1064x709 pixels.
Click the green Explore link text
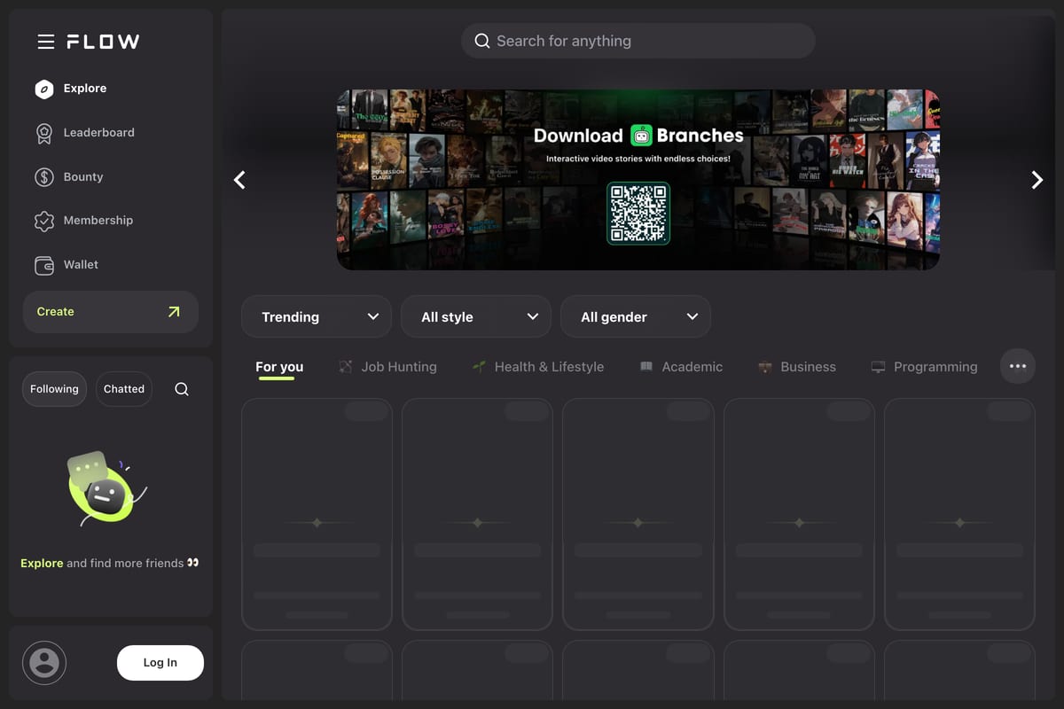[42, 564]
